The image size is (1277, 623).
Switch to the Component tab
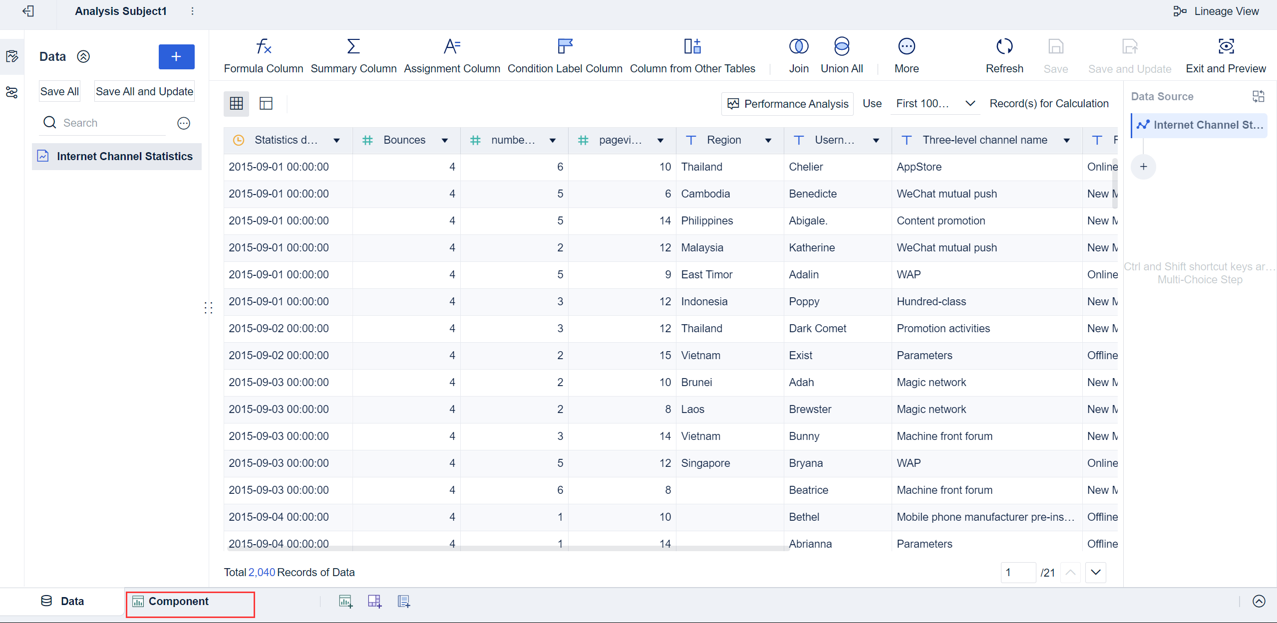point(178,602)
